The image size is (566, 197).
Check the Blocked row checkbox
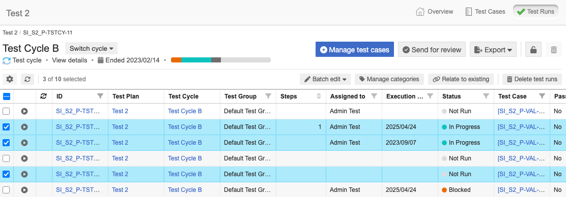pos(6,190)
